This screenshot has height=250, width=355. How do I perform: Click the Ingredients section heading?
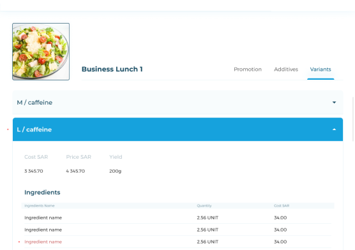[42, 193]
